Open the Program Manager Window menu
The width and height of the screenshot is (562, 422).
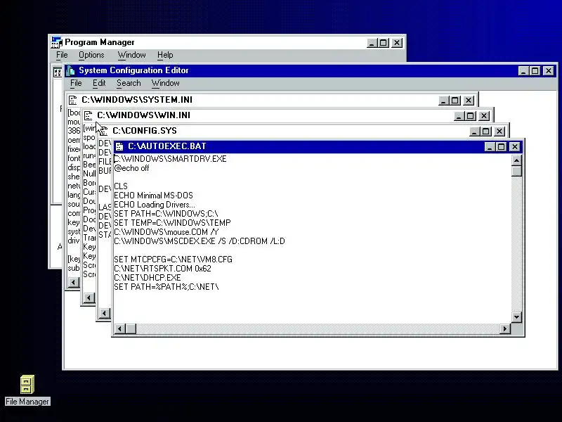tap(131, 55)
